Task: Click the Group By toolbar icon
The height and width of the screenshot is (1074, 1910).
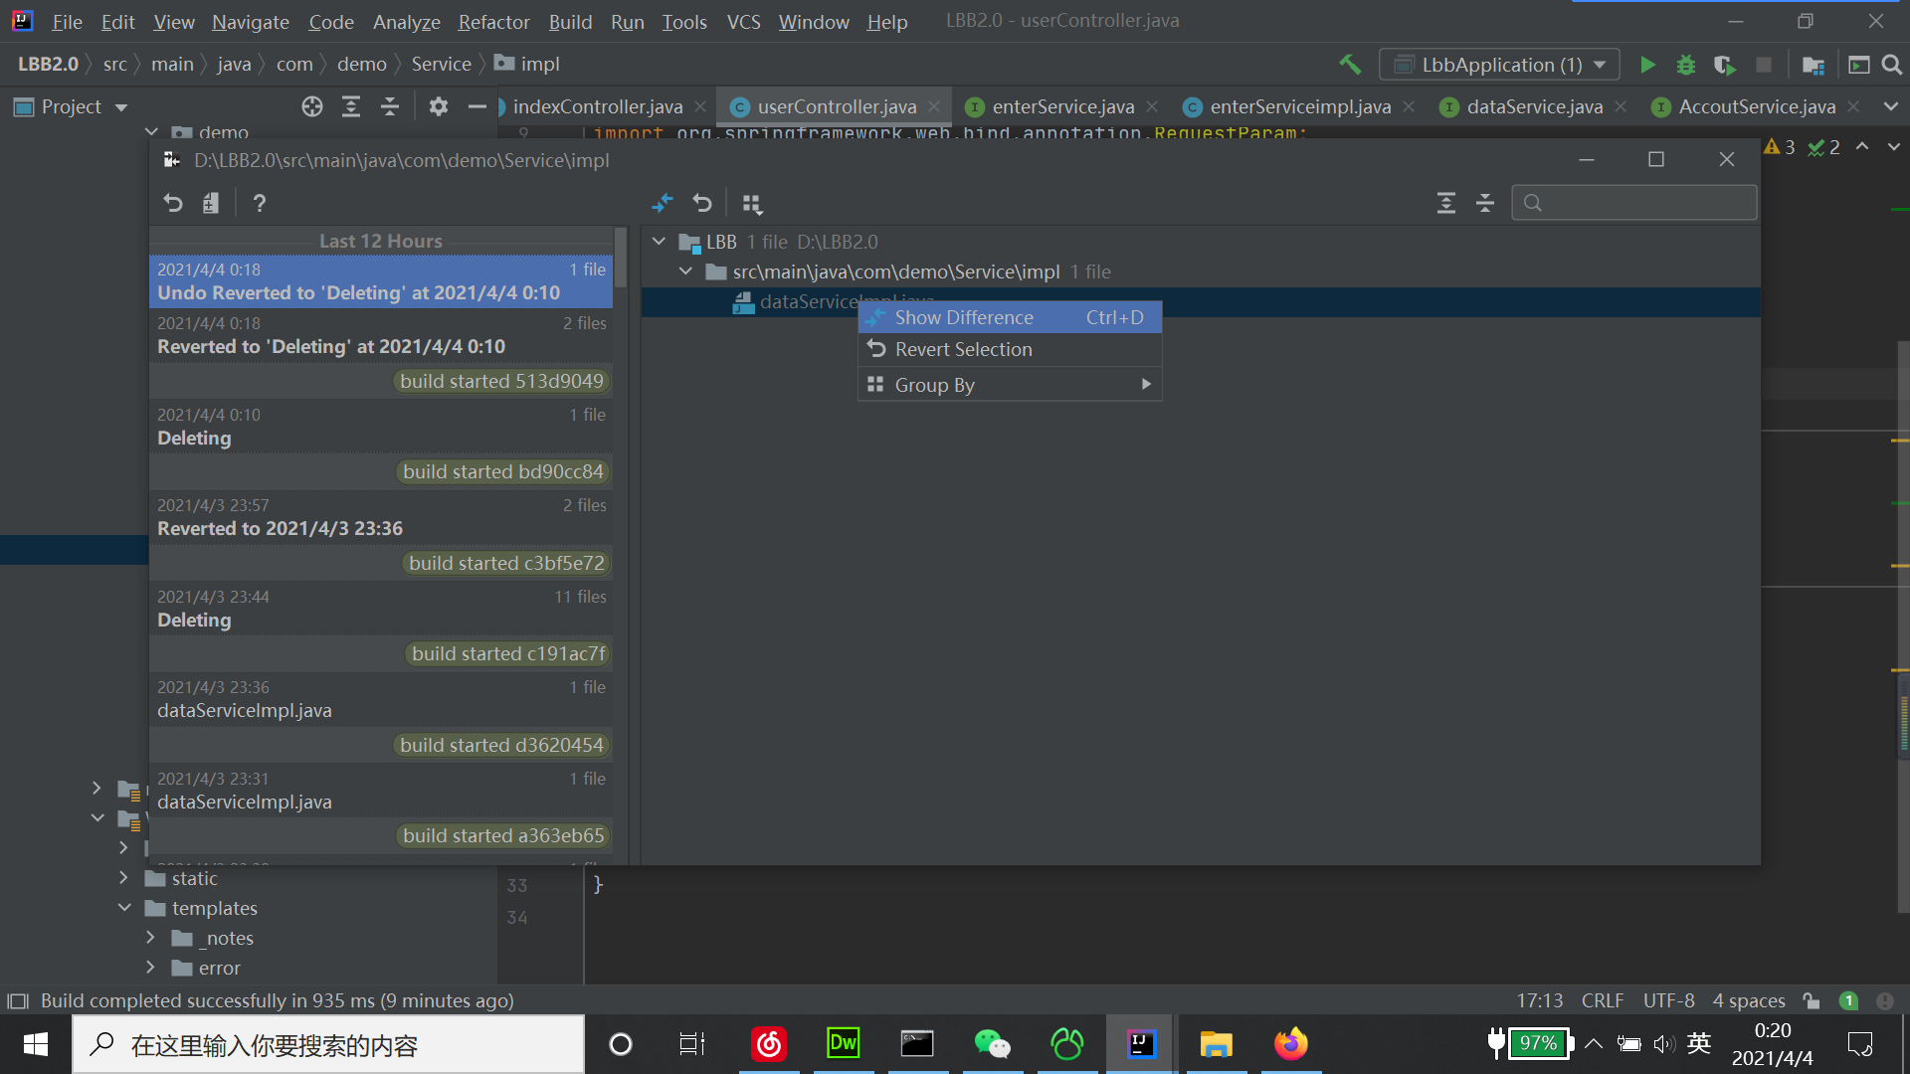Action: [752, 203]
